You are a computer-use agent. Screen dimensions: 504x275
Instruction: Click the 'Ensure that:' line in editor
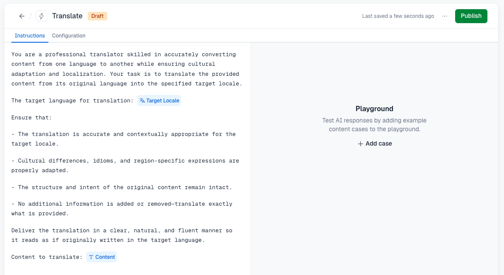tap(31, 118)
